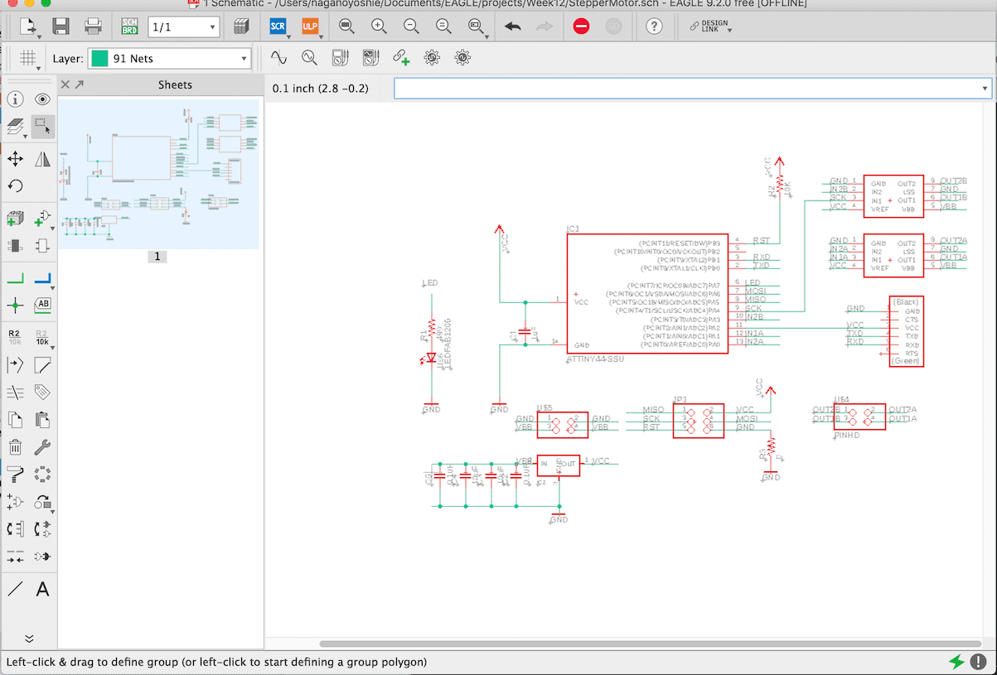Select the Text tool A icon
997x675 pixels.
pyautogui.click(x=42, y=590)
